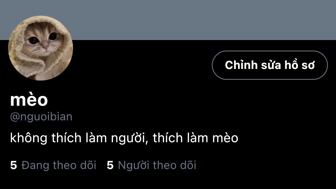This screenshot has width=336, height=189.
Task: Click the word "Chỉnh" on the edit button
Action: (x=241, y=65)
